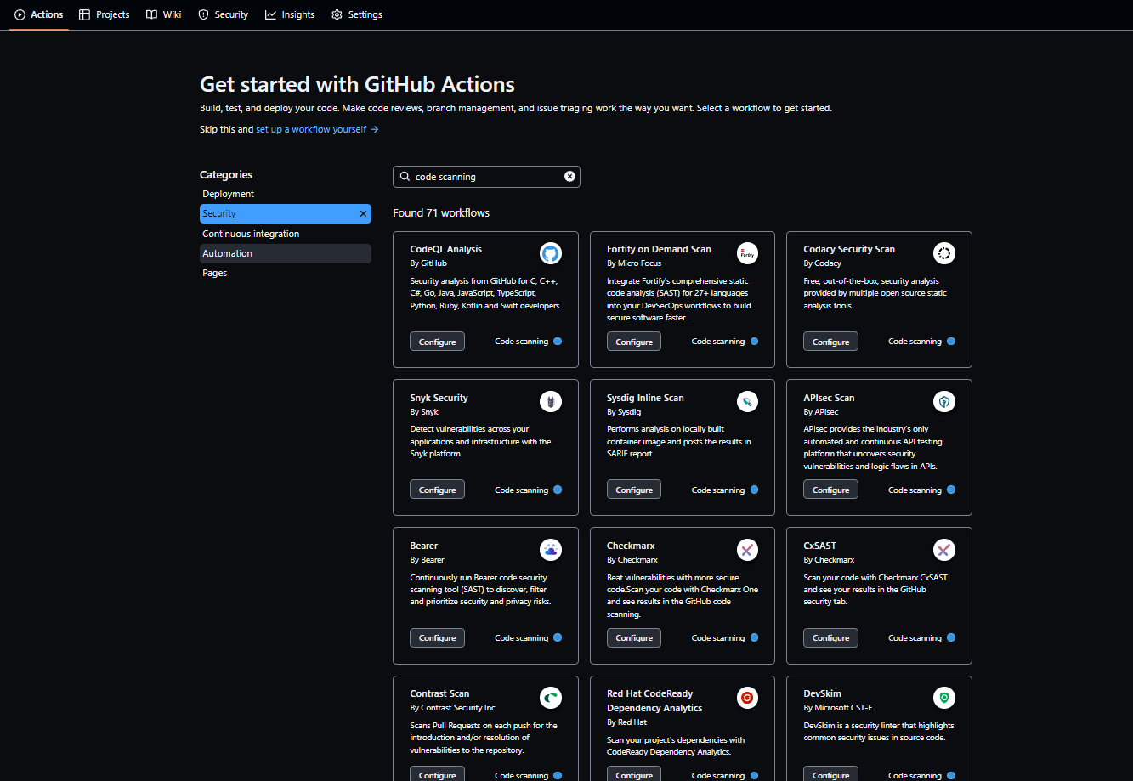Image resolution: width=1133 pixels, height=781 pixels.
Task: Click the Red Hat logo icon
Action: tap(747, 698)
